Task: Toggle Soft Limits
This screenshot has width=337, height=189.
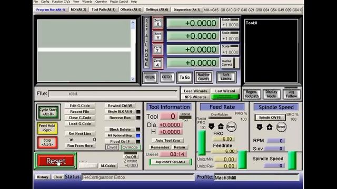Action: click(x=226, y=77)
